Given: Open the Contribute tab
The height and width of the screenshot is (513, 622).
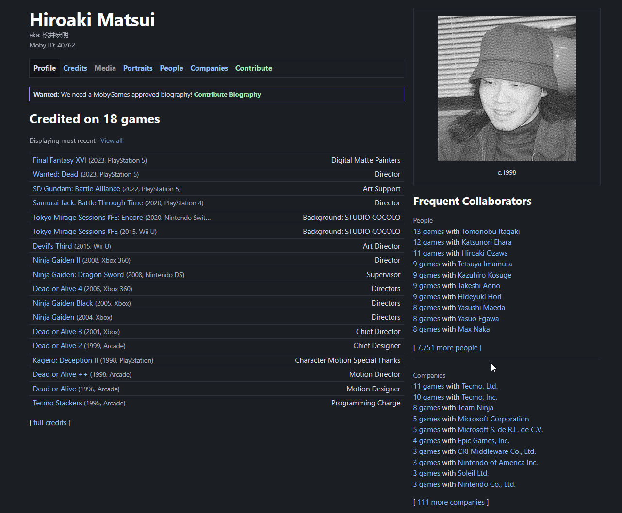Looking at the screenshot, I should (x=254, y=68).
